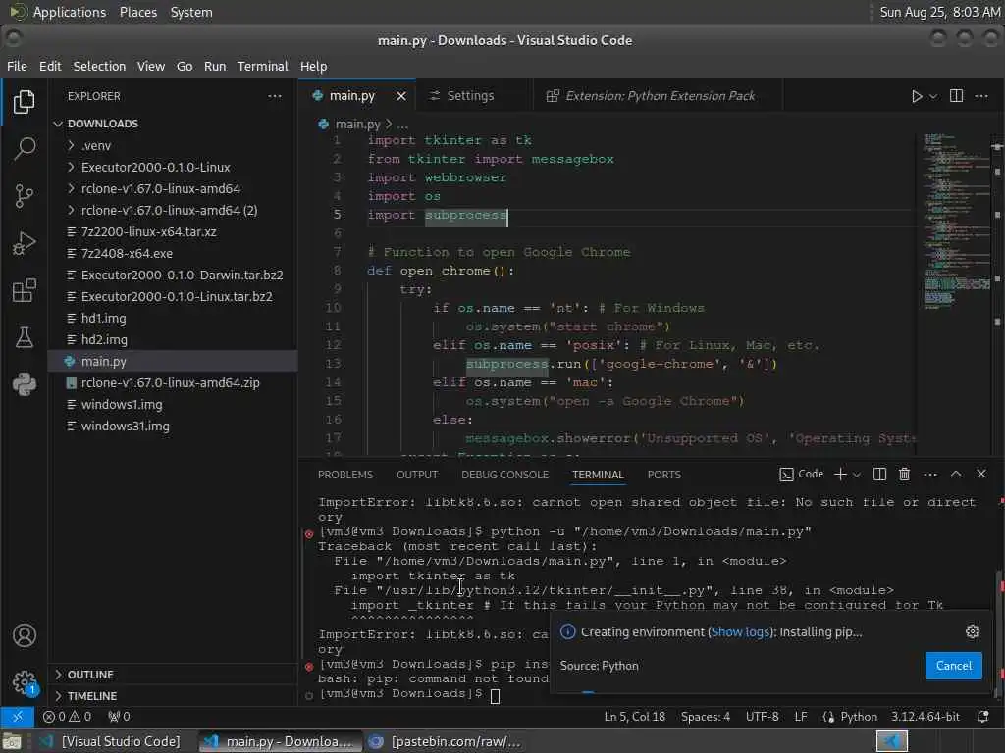Open the Extensions view

tap(24, 290)
